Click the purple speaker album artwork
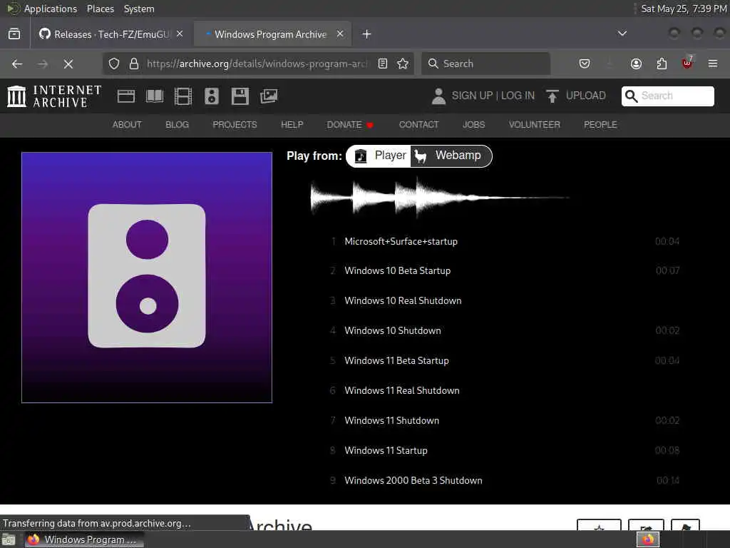The width and height of the screenshot is (730, 548). pos(147,278)
